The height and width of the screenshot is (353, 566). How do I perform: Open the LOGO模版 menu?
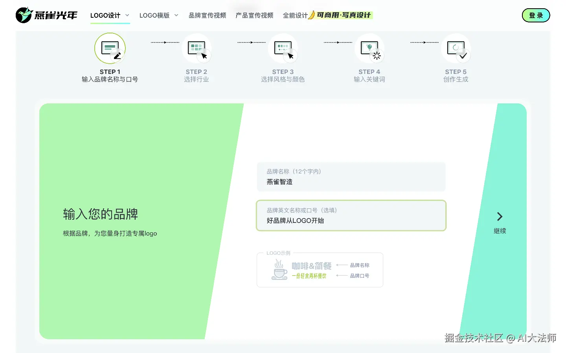[154, 15]
